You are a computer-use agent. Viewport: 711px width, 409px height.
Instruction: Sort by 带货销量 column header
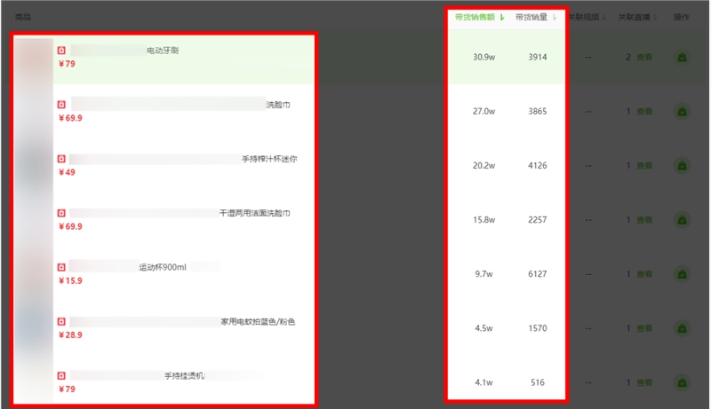[536, 17]
